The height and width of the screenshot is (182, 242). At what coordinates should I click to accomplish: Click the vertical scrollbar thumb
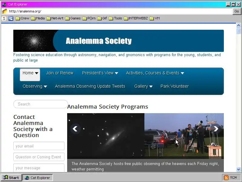[238, 31]
